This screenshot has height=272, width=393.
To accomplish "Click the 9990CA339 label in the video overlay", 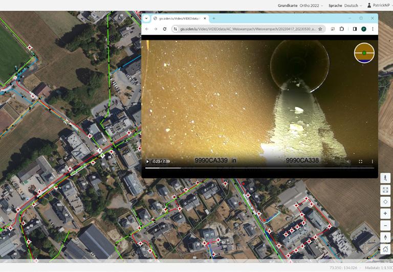I will click(211, 161).
